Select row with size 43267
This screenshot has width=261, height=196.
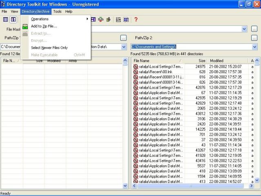[193, 150]
